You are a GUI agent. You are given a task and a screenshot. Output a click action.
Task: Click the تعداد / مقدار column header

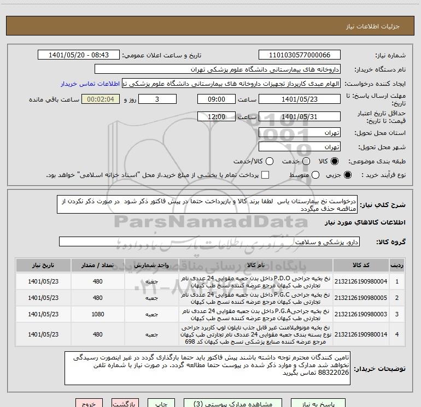97,266
